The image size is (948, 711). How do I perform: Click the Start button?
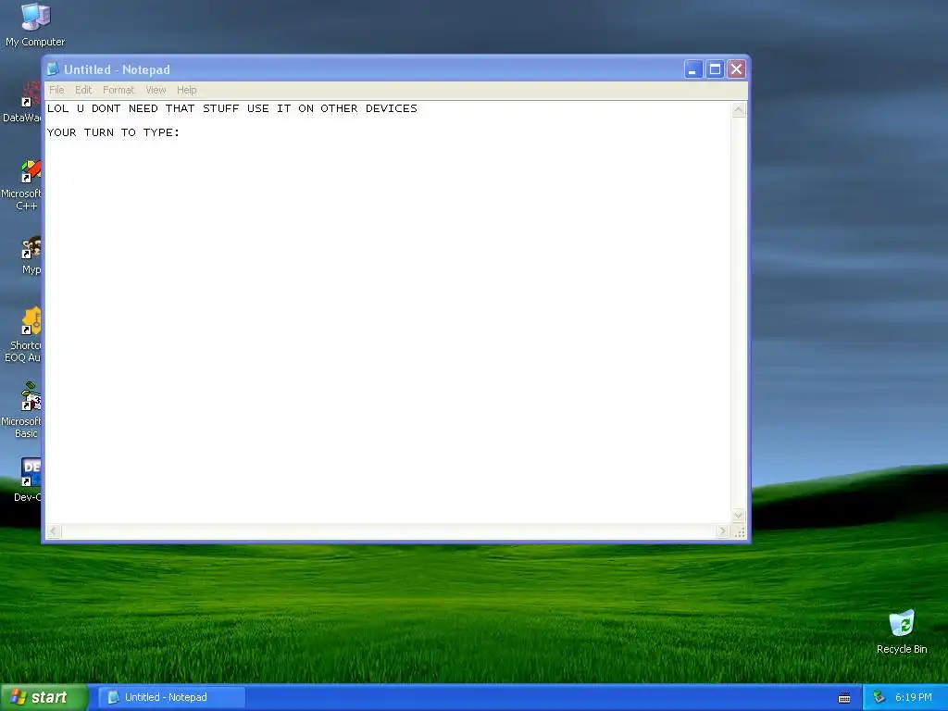pyautogui.click(x=44, y=697)
